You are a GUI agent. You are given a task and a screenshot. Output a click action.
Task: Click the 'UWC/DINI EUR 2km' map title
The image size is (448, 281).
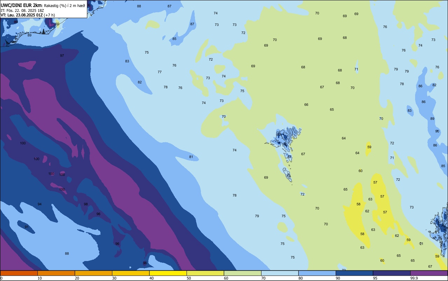click(21, 5)
